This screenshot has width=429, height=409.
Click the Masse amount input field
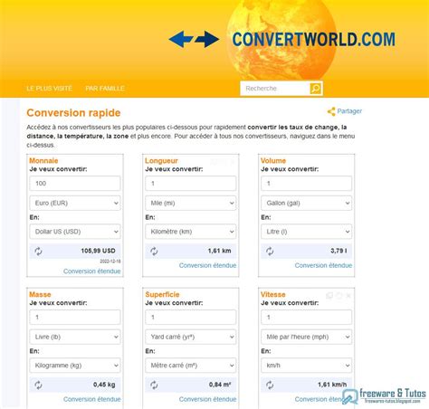75,318
